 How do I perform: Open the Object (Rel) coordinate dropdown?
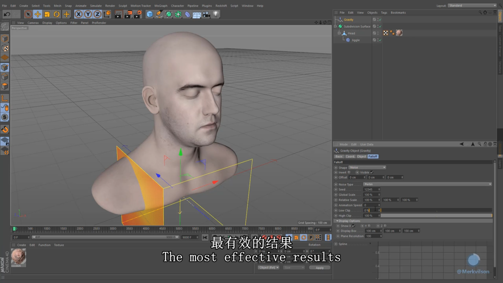(x=269, y=268)
